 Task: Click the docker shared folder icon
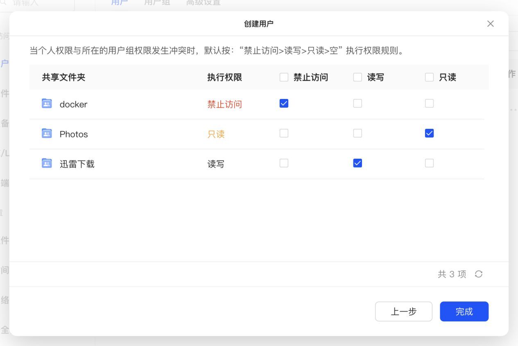[x=47, y=104]
